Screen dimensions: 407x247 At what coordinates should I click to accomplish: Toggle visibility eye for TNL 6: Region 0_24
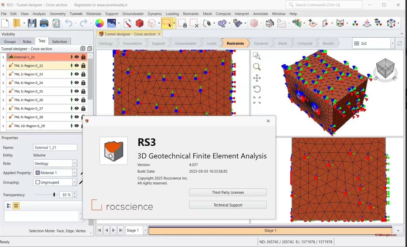pyautogui.click(x=77, y=82)
